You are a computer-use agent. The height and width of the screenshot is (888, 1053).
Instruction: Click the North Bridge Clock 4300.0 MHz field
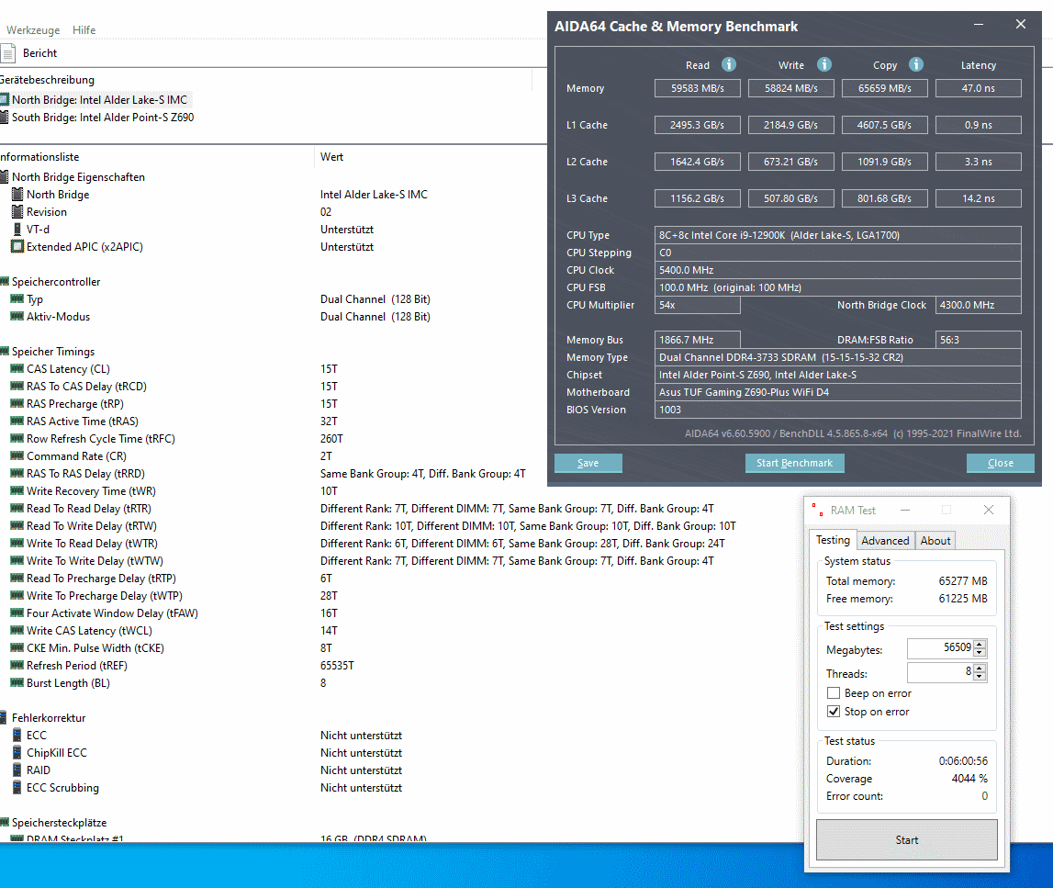click(x=978, y=305)
